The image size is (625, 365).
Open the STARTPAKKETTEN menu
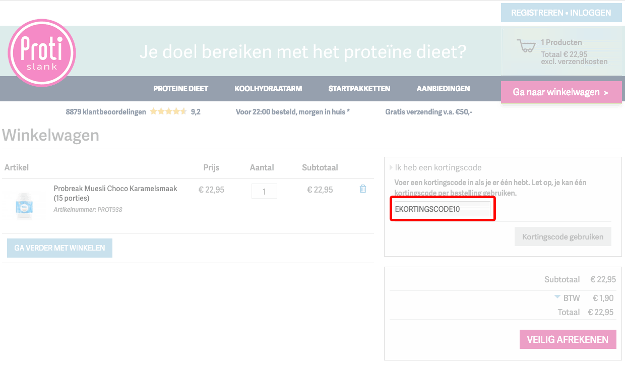pyautogui.click(x=359, y=89)
